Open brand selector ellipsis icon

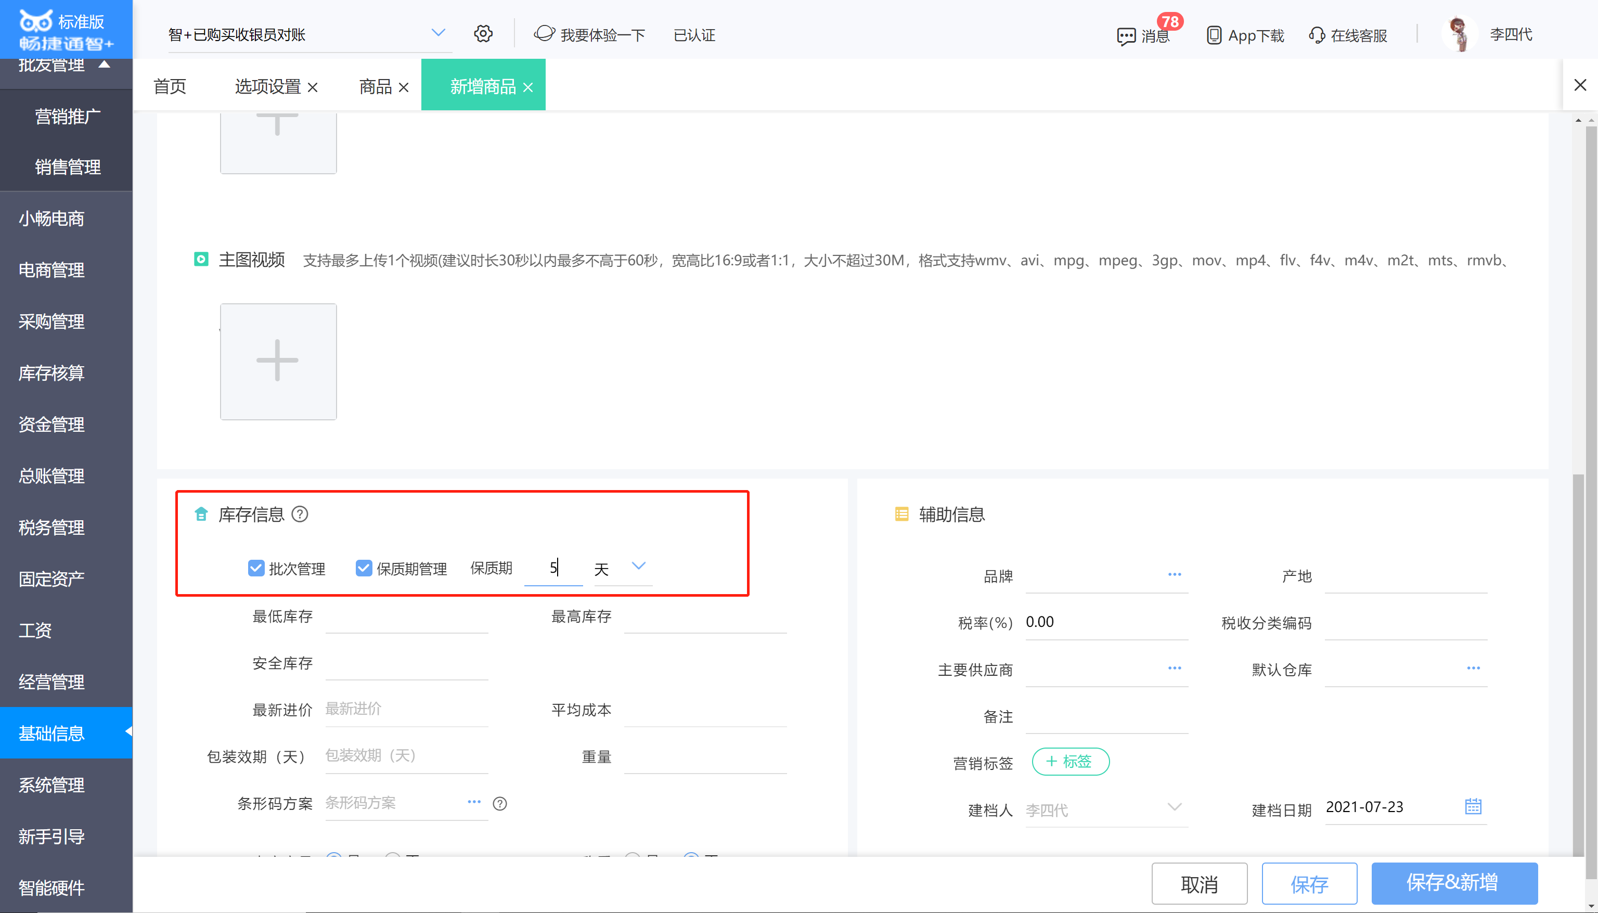[x=1174, y=574]
